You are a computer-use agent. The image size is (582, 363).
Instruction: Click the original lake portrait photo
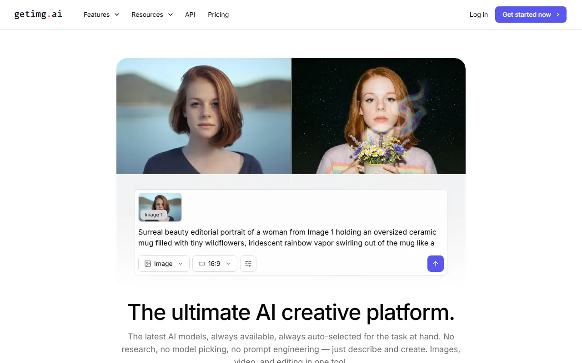[203, 116]
